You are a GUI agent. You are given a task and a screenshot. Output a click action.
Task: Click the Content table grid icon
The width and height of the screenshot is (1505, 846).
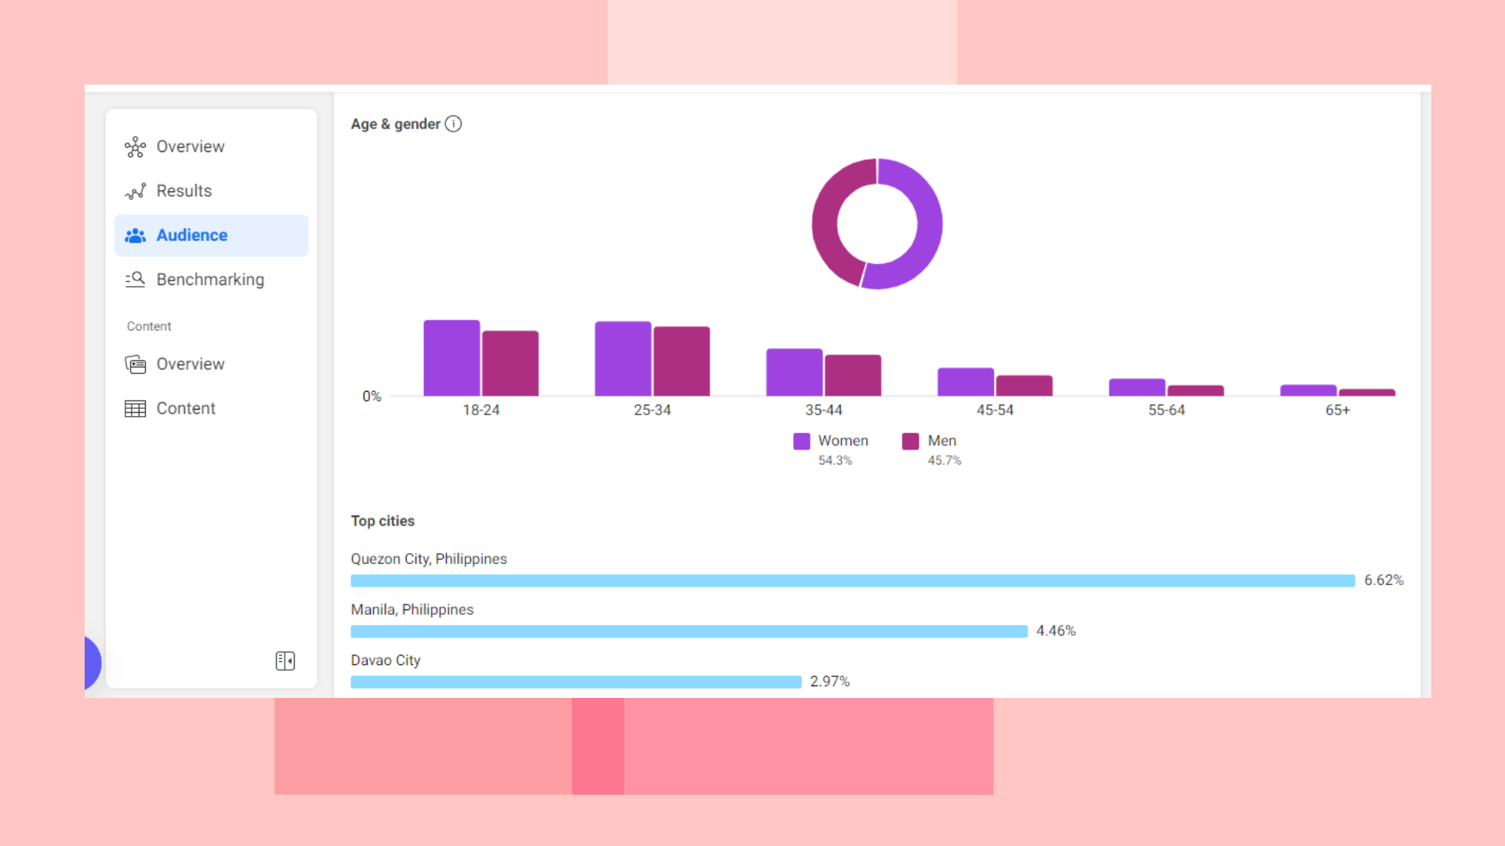pyautogui.click(x=135, y=409)
